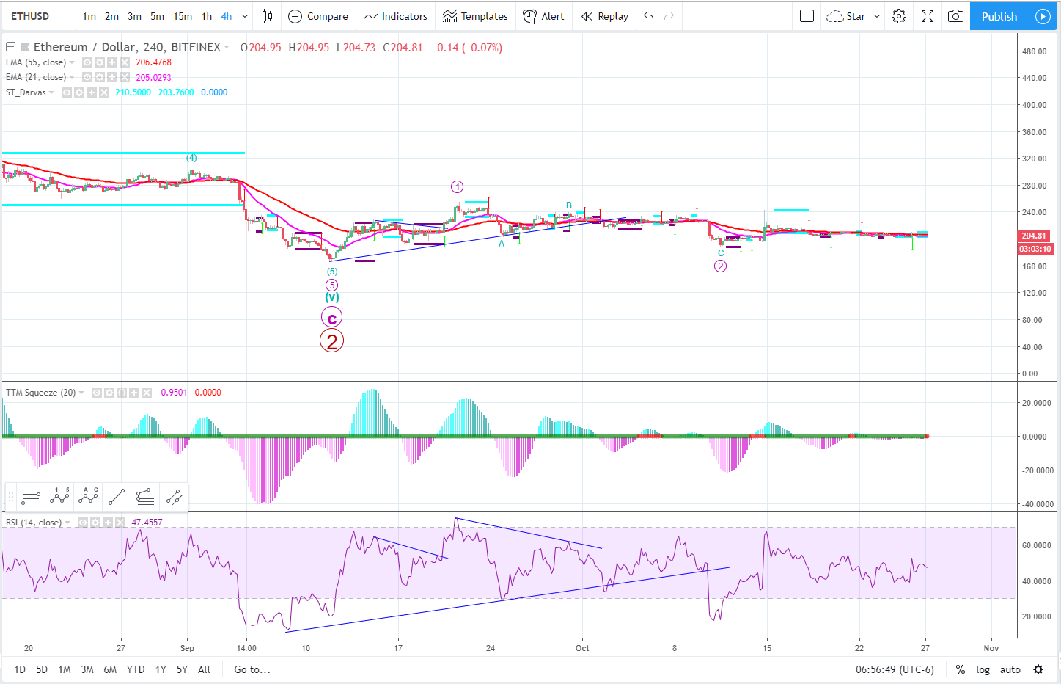Screen dimensions: 1061x684
Task: Click the ETHUSD symbol search field
Action: (38, 16)
